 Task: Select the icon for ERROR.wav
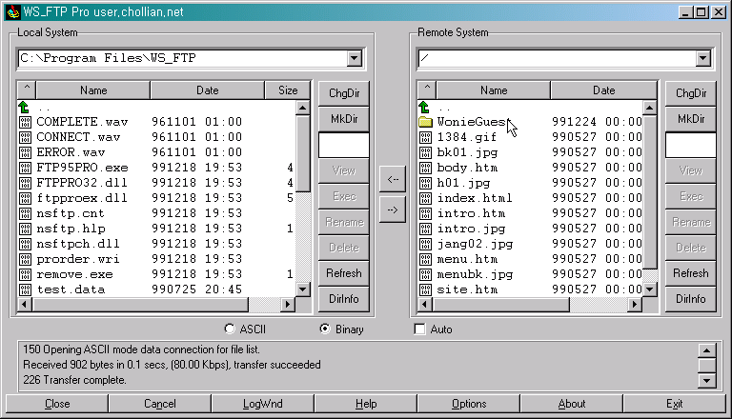pos(25,152)
